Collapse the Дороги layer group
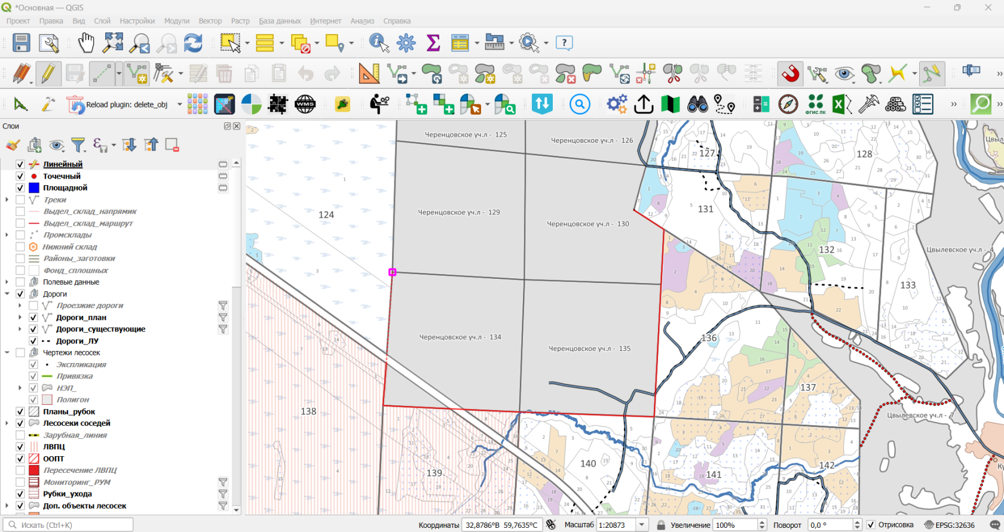Image resolution: width=1004 pixels, height=532 pixels. 7,294
